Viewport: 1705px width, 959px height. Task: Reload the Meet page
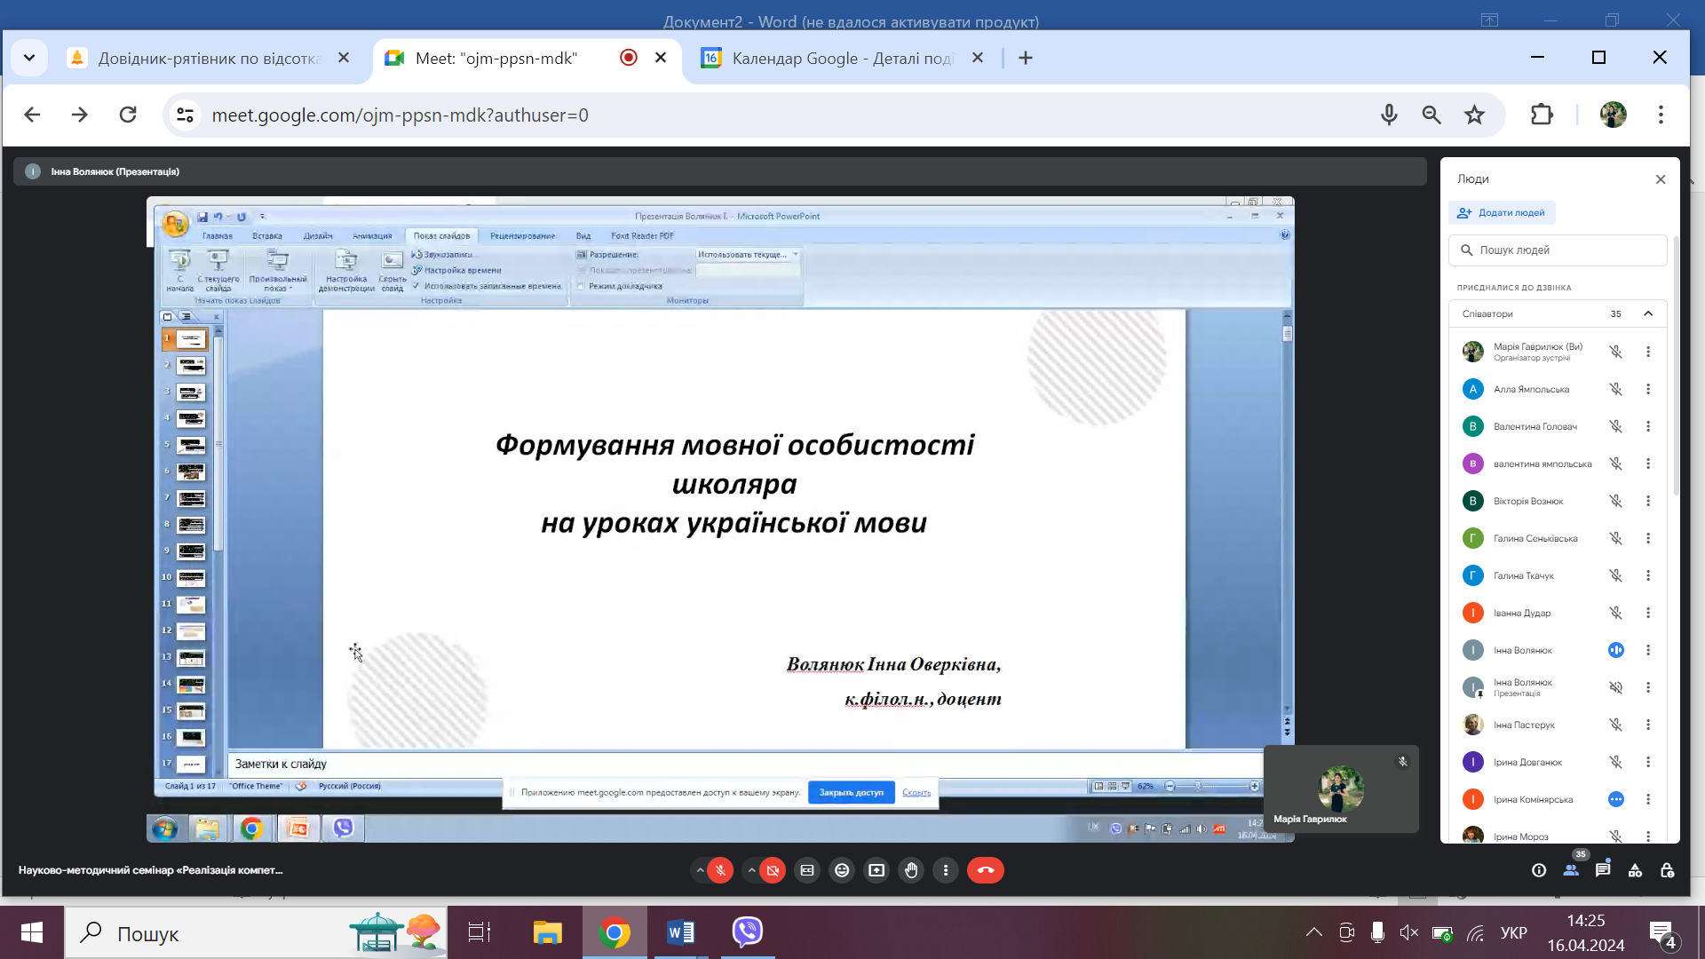pyautogui.click(x=128, y=115)
